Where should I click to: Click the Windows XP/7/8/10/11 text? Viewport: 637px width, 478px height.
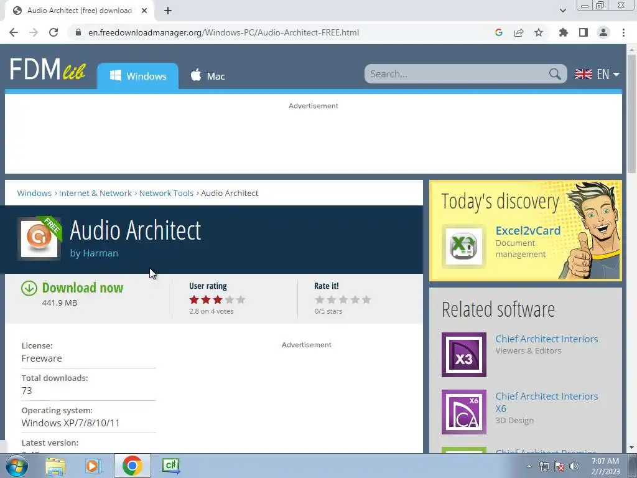(71, 423)
